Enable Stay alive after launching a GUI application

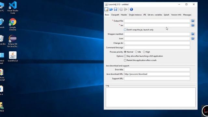click(125, 56)
